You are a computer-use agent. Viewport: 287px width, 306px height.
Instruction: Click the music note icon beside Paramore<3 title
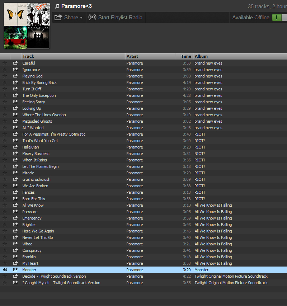[x=57, y=6]
